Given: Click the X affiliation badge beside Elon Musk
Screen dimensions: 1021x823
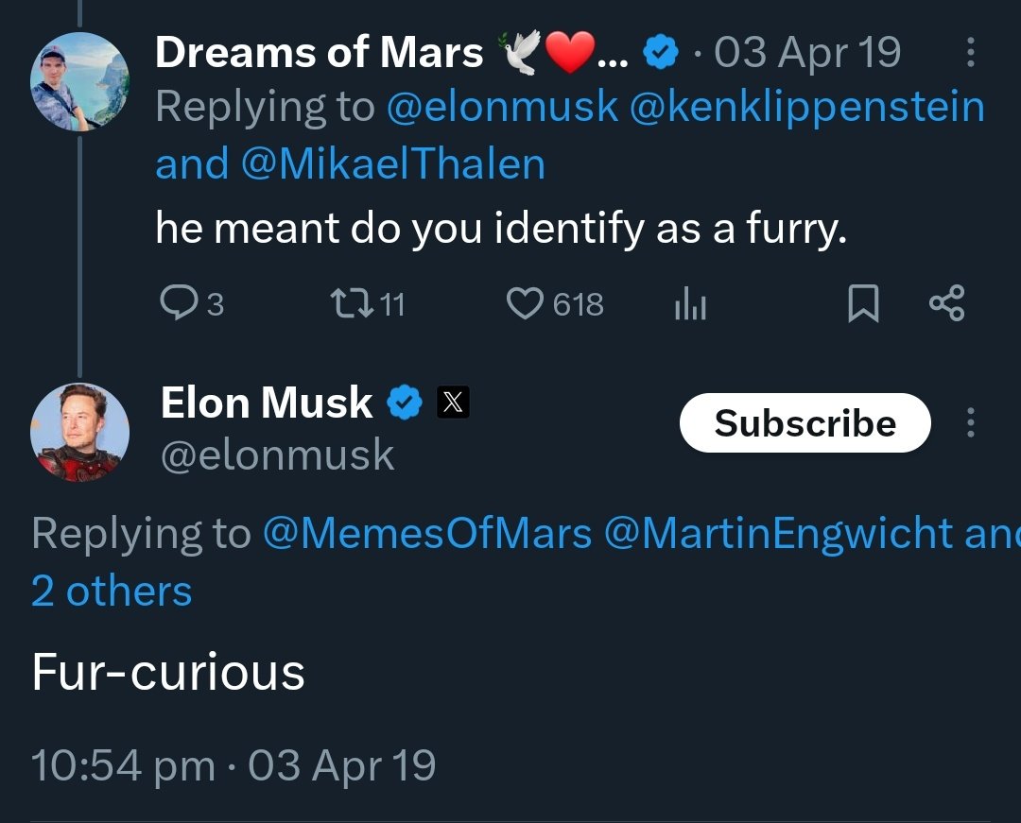Looking at the screenshot, I should point(453,403).
